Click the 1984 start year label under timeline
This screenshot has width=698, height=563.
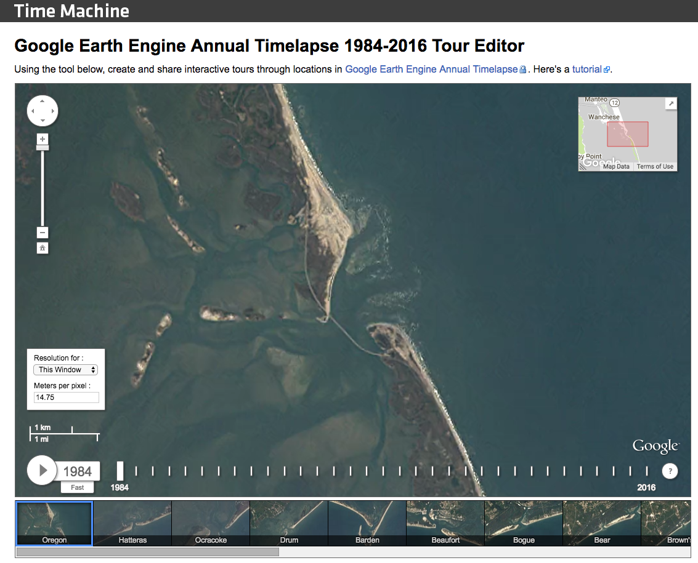point(120,487)
